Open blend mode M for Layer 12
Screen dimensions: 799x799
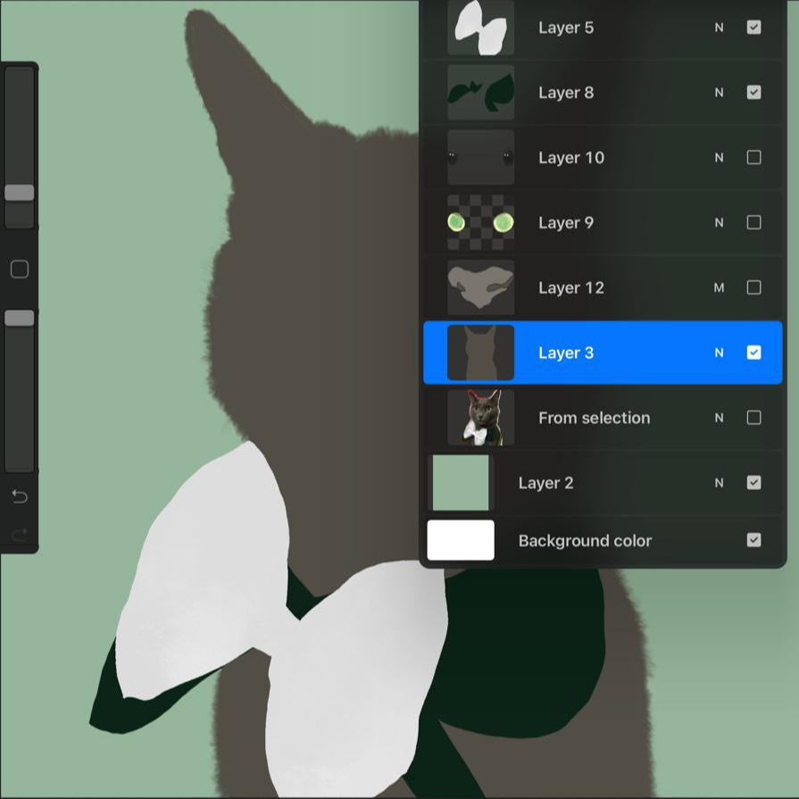pos(719,287)
